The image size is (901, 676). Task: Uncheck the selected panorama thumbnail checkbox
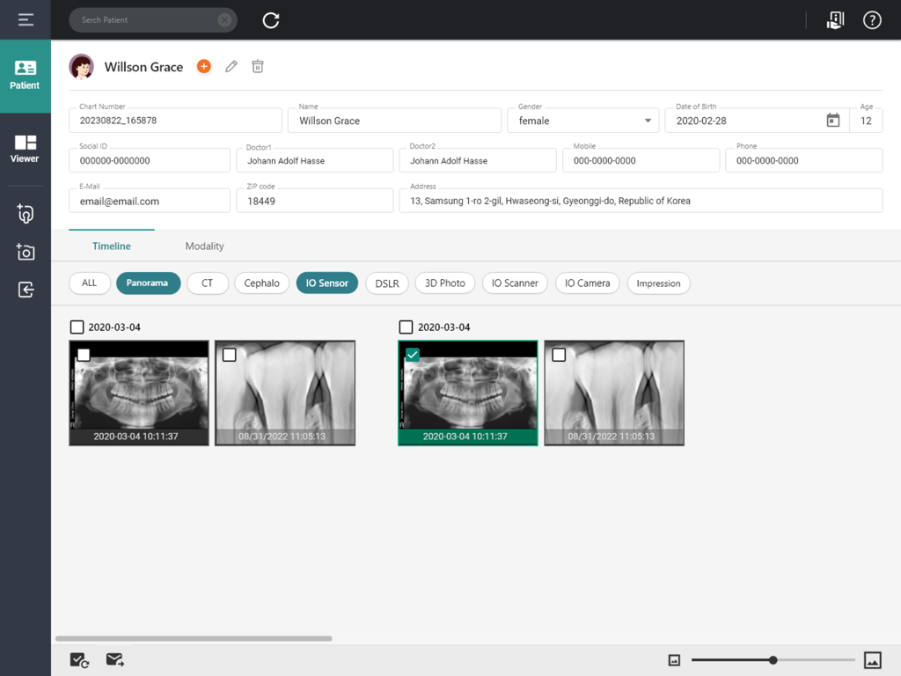(x=413, y=355)
